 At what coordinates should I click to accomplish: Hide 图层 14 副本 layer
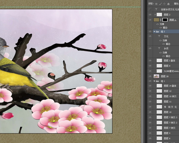pyautogui.click(x=150, y=86)
